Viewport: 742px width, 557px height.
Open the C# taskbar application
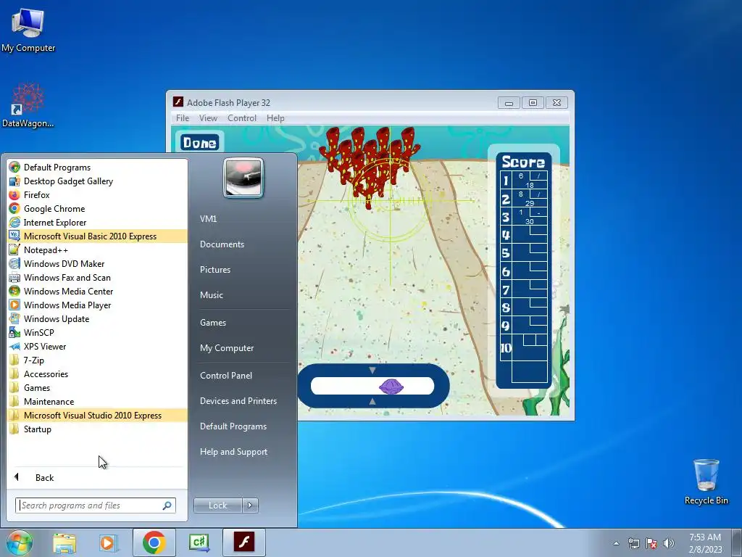199,542
